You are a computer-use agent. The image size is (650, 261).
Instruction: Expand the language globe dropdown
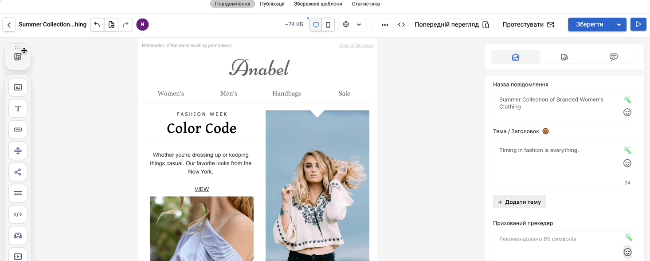point(352,24)
